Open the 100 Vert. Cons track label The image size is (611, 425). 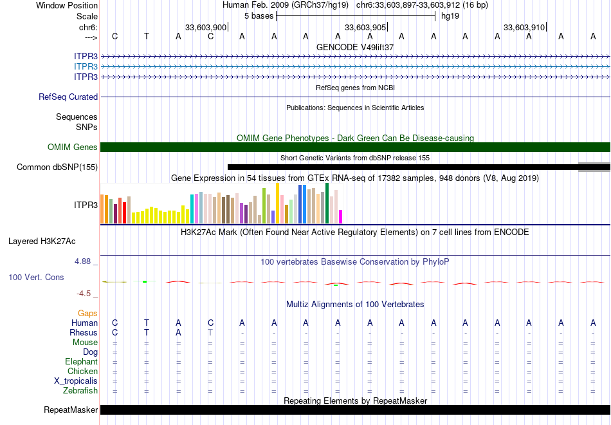point(36,277)
